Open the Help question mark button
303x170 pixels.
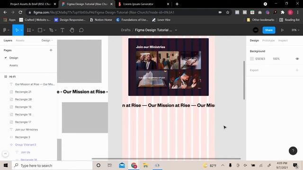click(x=293, y=151)
